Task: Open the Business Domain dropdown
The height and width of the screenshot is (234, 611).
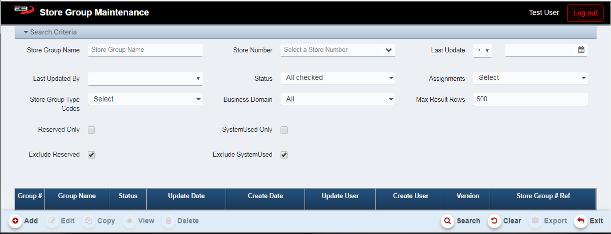Action: [337, 99]
